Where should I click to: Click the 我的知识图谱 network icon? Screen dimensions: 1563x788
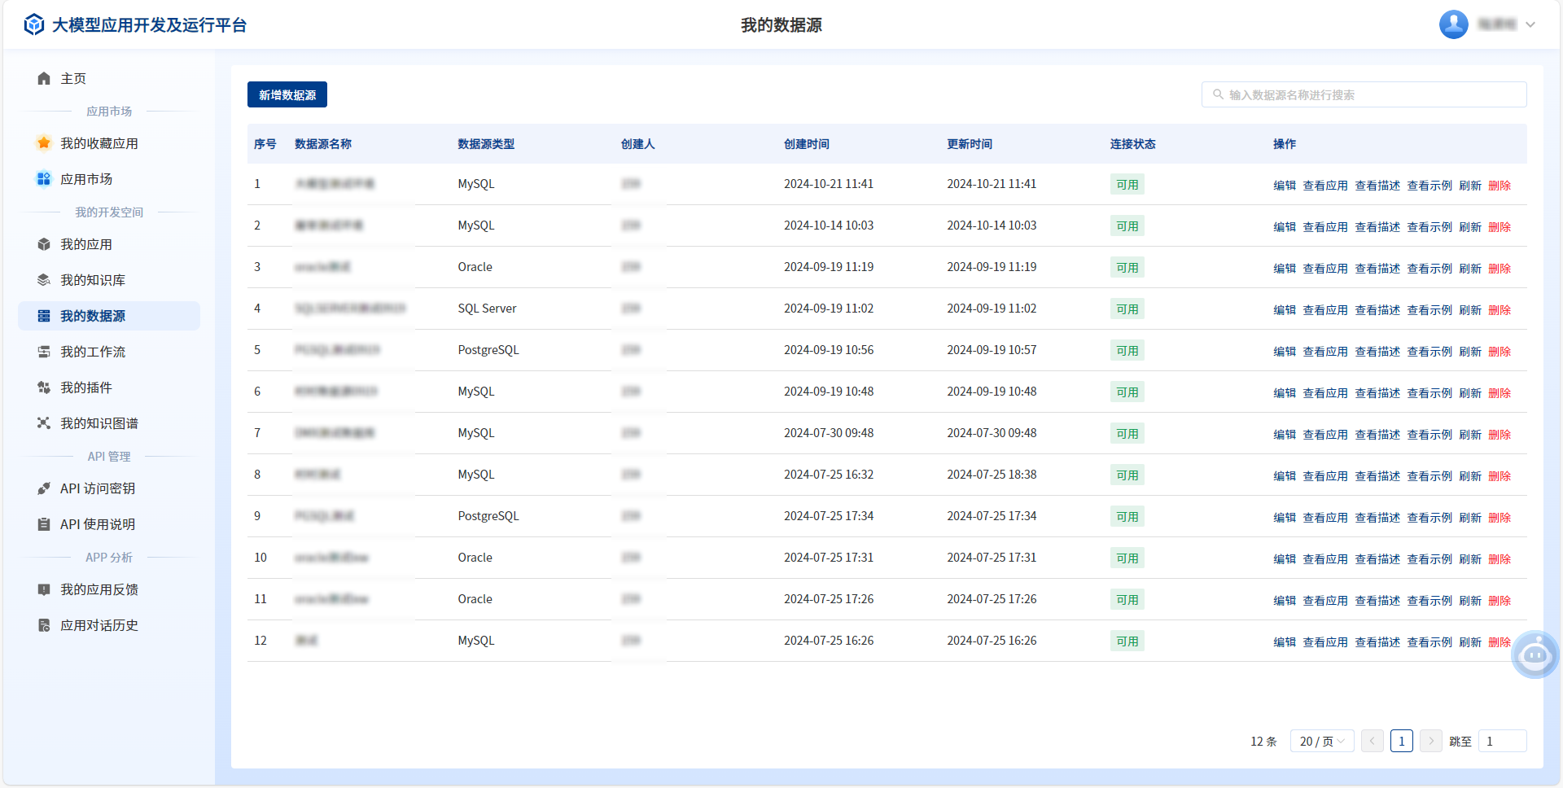coord(44,423)
